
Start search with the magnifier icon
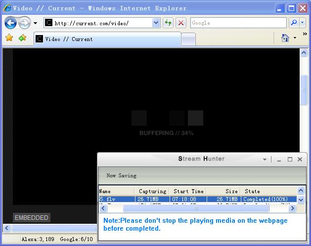tap(294, 23)
